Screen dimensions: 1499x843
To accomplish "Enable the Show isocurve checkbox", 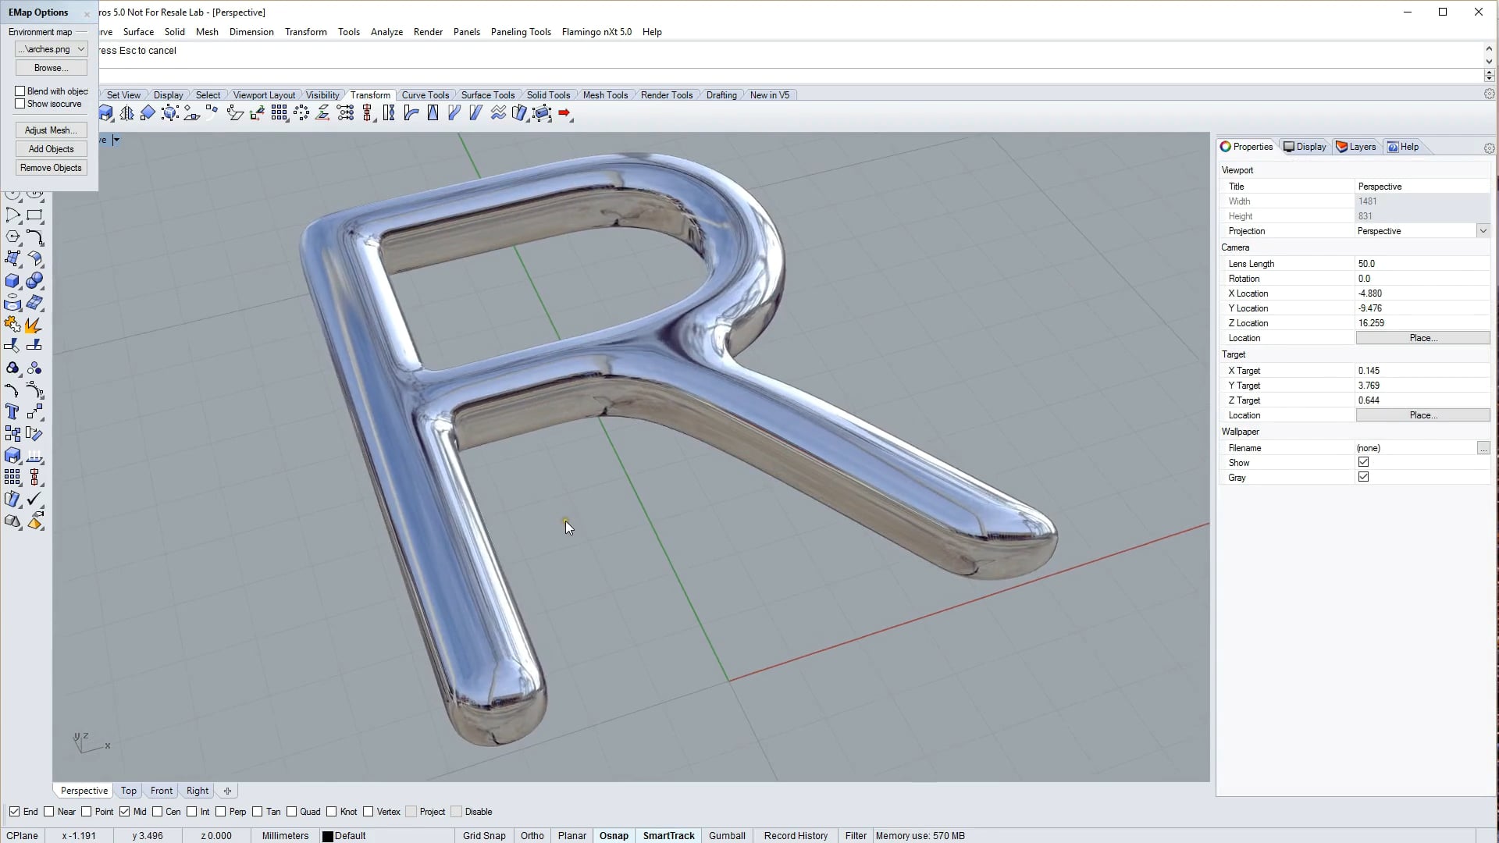I will click(x=18, y=104).
